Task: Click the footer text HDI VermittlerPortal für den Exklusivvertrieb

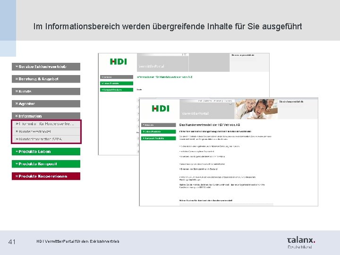Action: pos(78,241)
